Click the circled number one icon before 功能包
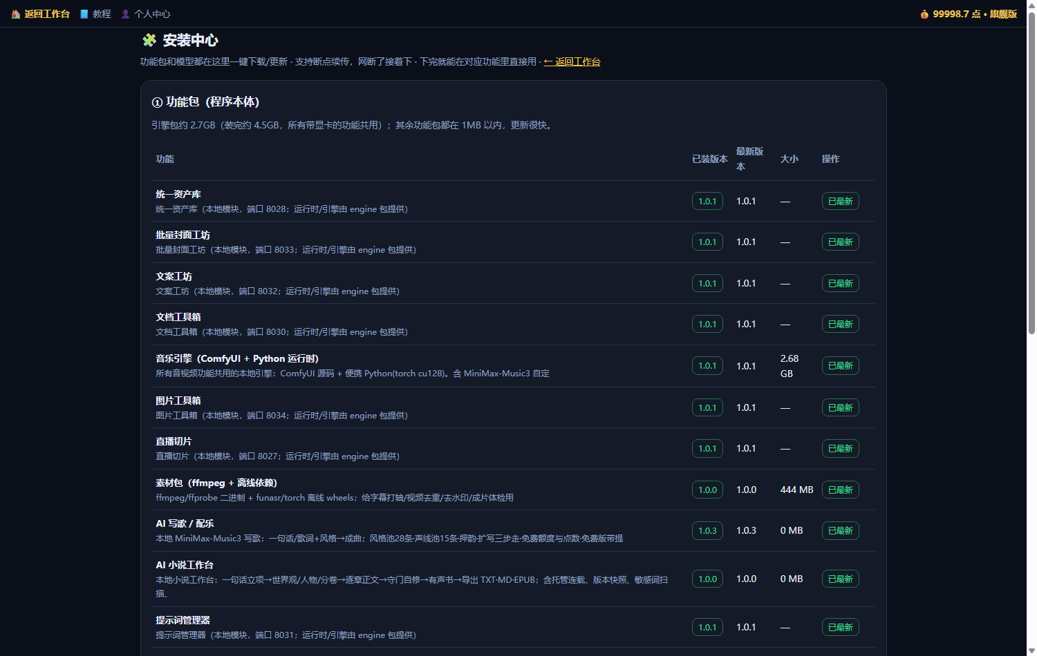 coord(157,102)
